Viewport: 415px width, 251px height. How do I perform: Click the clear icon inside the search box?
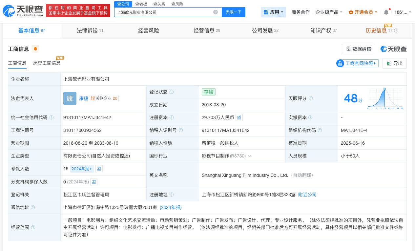pos(216,12)
